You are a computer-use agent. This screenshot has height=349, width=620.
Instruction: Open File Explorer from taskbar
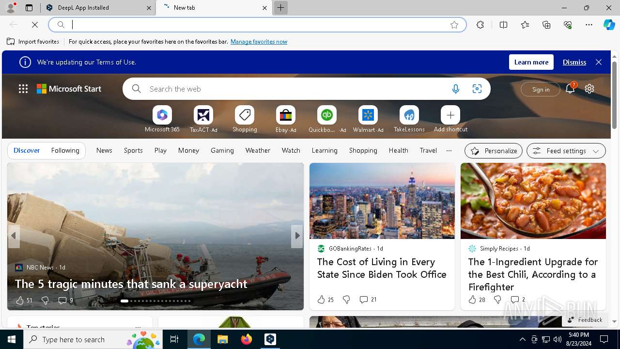[223, 339]
